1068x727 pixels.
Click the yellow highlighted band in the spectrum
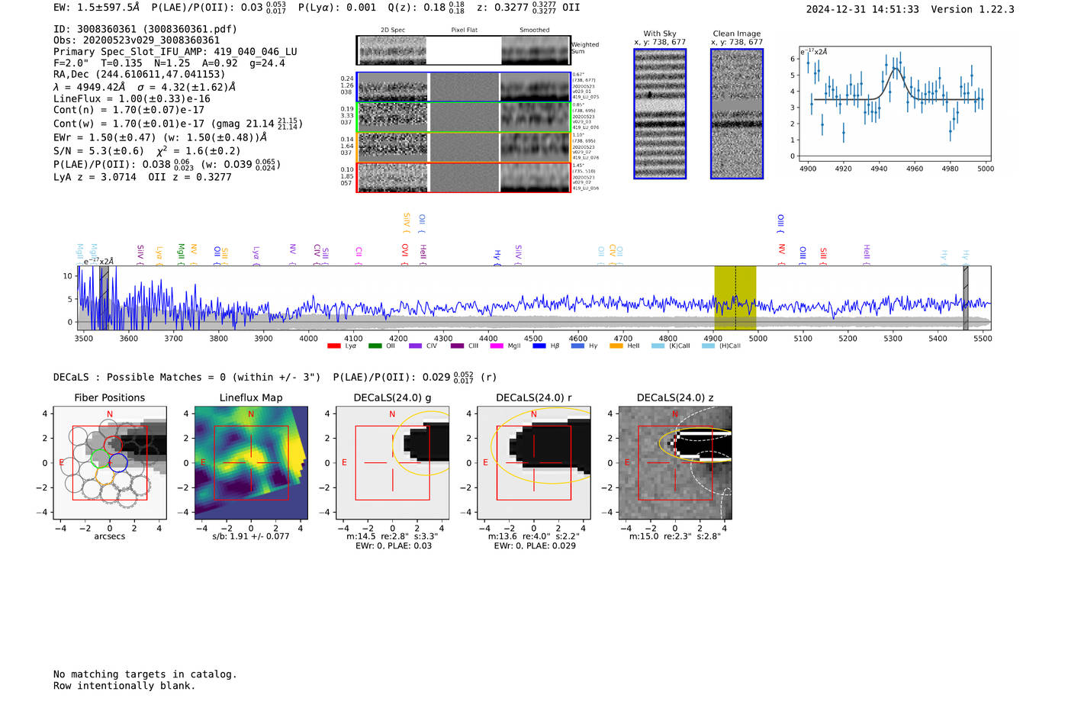(x=735, y=298)
